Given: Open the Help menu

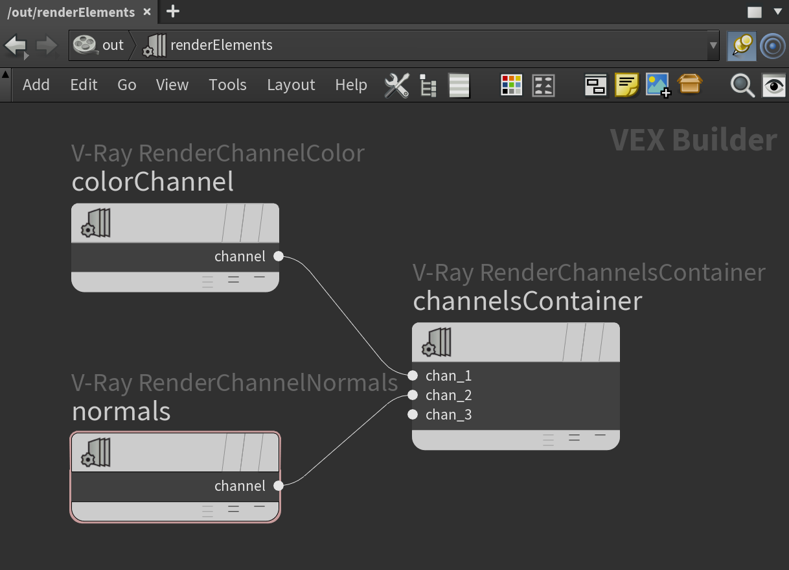Looking at the screenshot, I should [x=351, y=85].
